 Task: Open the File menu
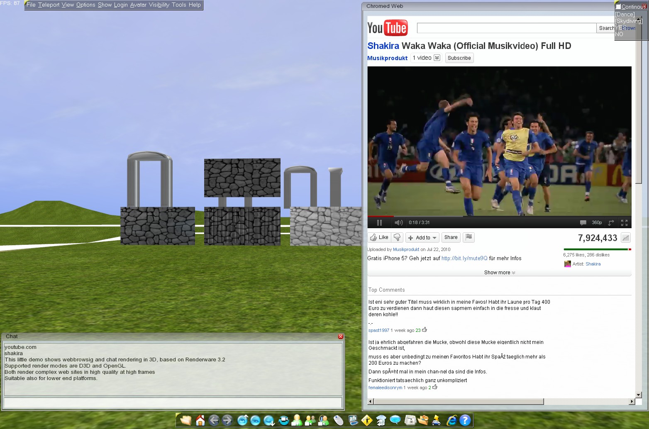(x=31, y=5)
